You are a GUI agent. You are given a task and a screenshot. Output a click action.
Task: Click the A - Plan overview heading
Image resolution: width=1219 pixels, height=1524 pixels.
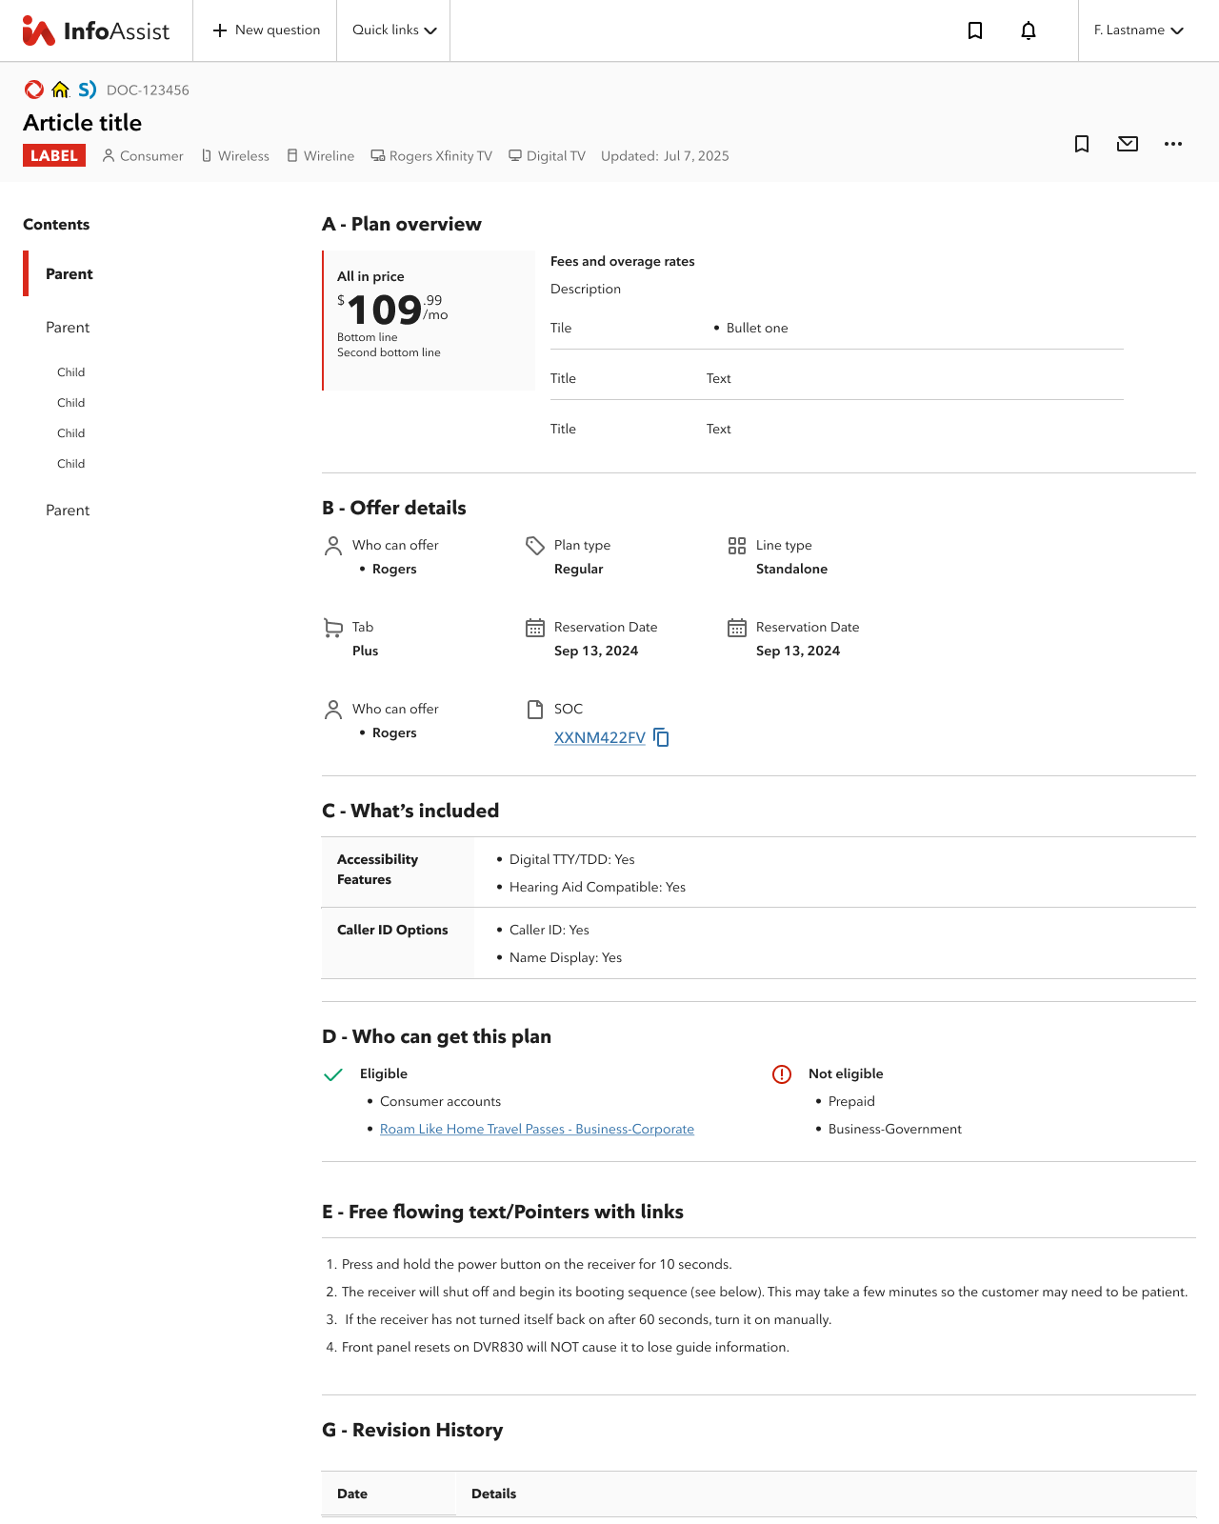point(402,224)
